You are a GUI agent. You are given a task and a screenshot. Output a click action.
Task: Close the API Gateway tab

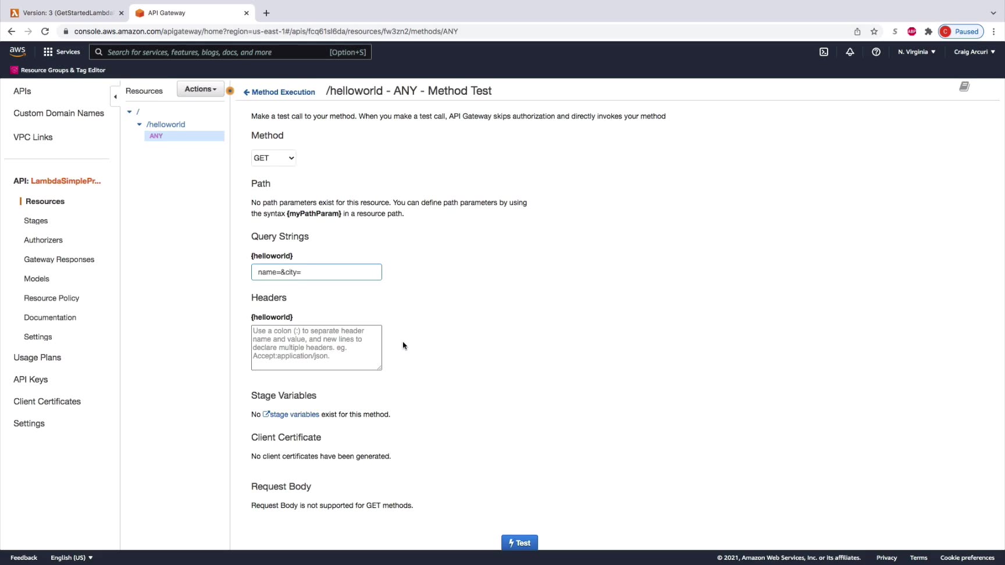(x=247, y=13)
